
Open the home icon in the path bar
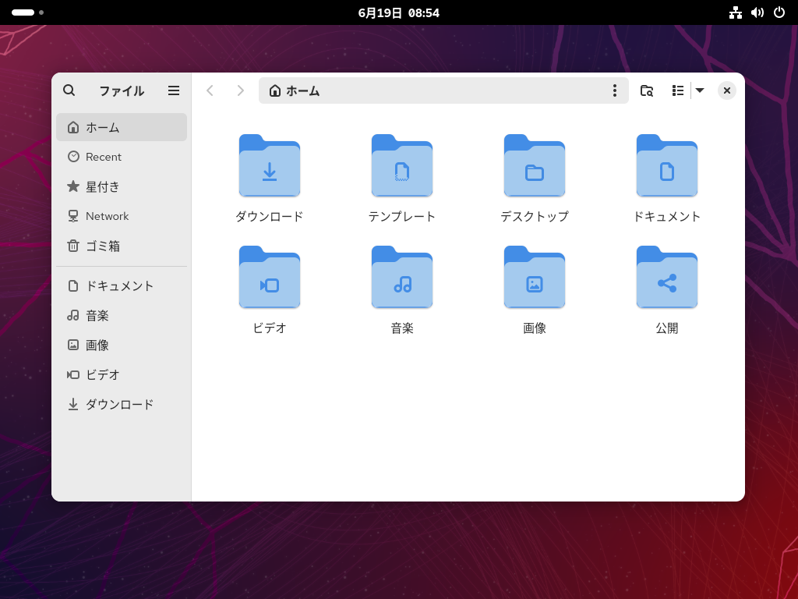(275, 90)
